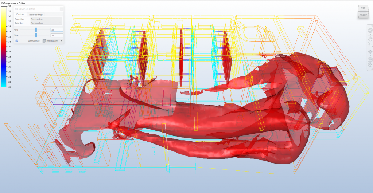The width and height of the screenshot is (373, 193).
Task: Click the center/fit view icon
Action: pos(370,65)
